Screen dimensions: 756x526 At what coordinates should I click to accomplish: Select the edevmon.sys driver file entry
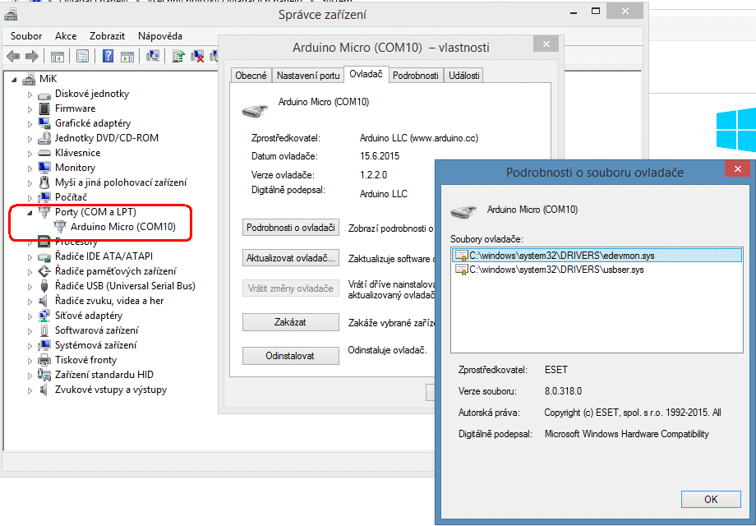coord(597,256)
